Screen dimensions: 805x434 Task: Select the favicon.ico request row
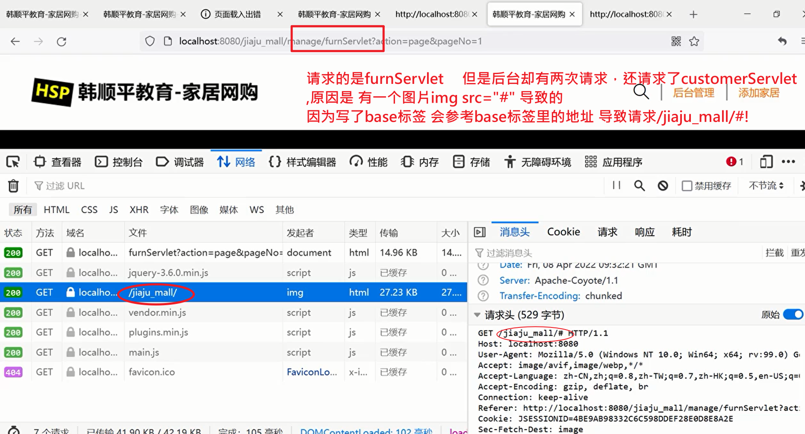[233, 372]
